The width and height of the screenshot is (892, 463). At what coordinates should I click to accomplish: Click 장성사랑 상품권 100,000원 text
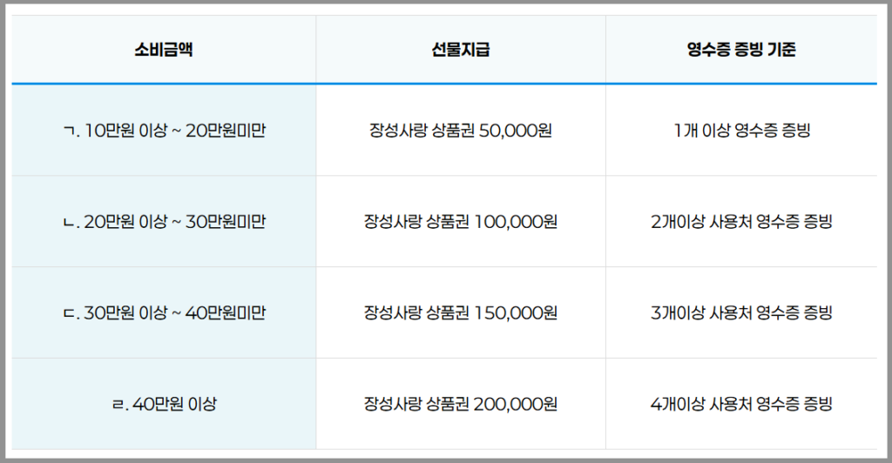tap(461, 222)
